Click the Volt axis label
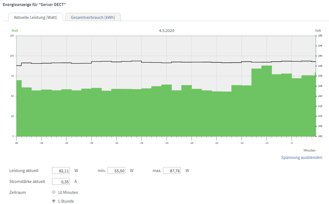The width and height of the screenshot is (329, 204). point(318,31)
